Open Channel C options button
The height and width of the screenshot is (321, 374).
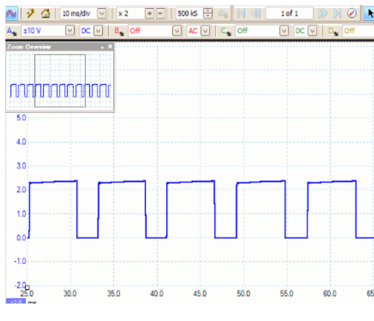[226, 31]
